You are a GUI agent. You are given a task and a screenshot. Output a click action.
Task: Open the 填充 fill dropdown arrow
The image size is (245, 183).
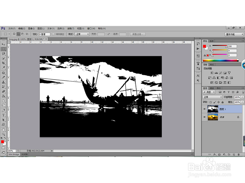coord(242,102)
